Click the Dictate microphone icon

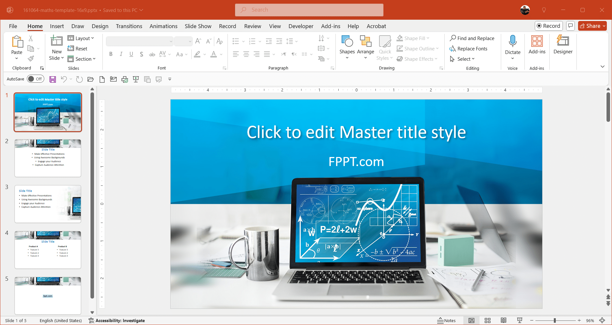(x=512, y=41)
